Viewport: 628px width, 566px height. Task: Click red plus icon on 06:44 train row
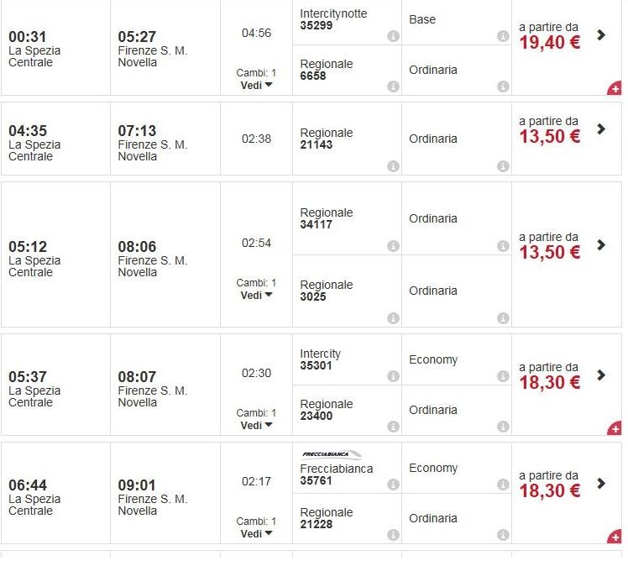tap(615, 537)
